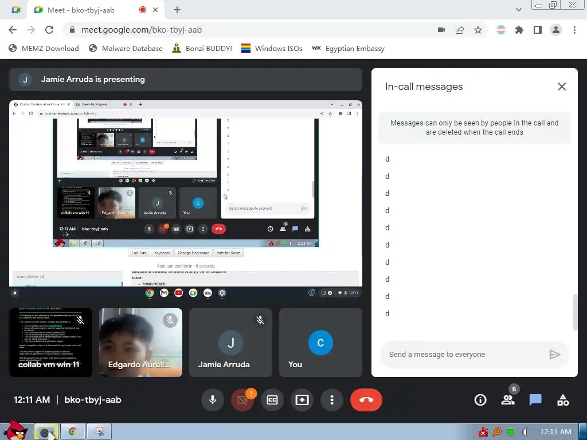
Task: Toggle the chat panel icon
Action: point(535,400)
